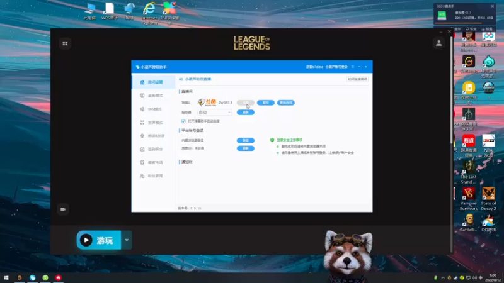
Task: Open the BattleBlock desktop icon
Action: tap(469, 223)
